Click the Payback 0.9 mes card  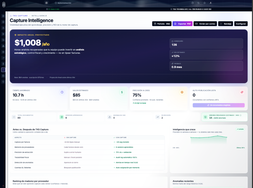(206, 66)
